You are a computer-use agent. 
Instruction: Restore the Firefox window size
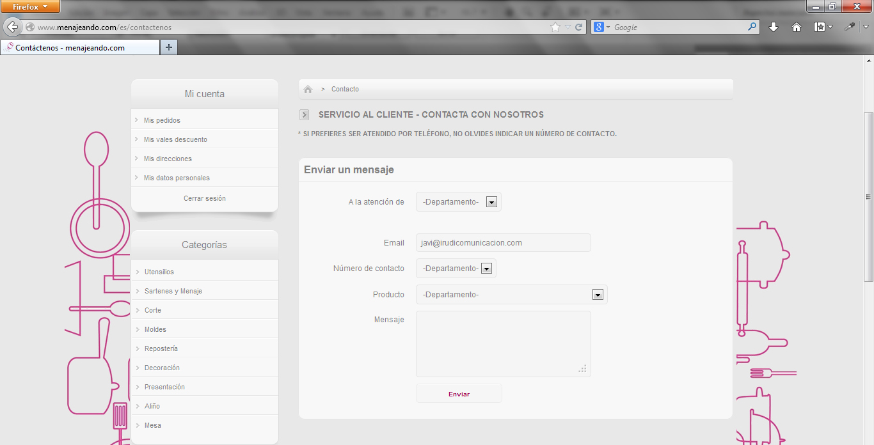point(832,6)
